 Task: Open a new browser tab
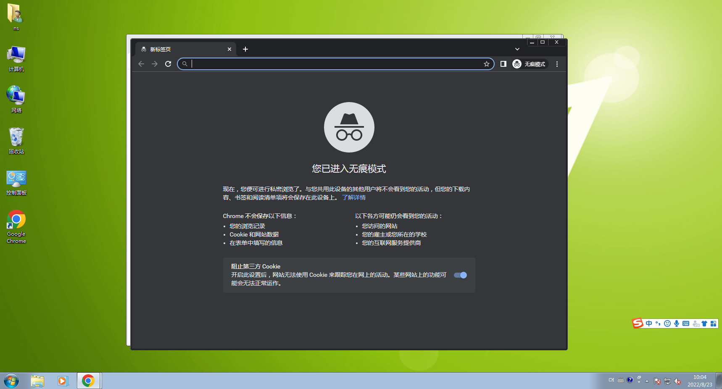pyautogui.click(x=245, y=49)
